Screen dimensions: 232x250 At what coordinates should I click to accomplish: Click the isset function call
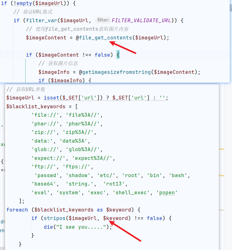tap(52, 98)
